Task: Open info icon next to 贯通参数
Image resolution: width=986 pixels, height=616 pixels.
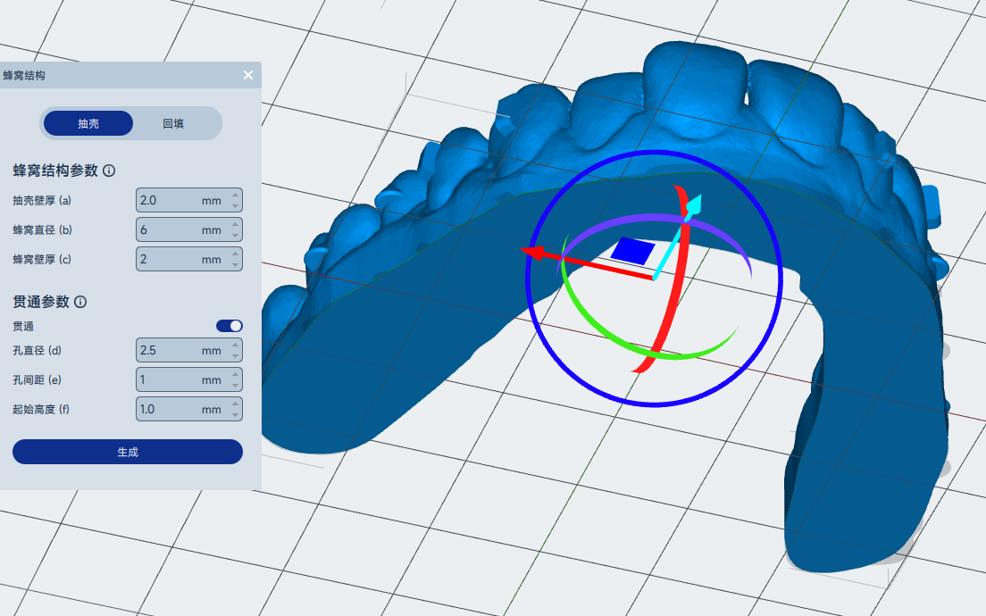Action: point(80,302)
